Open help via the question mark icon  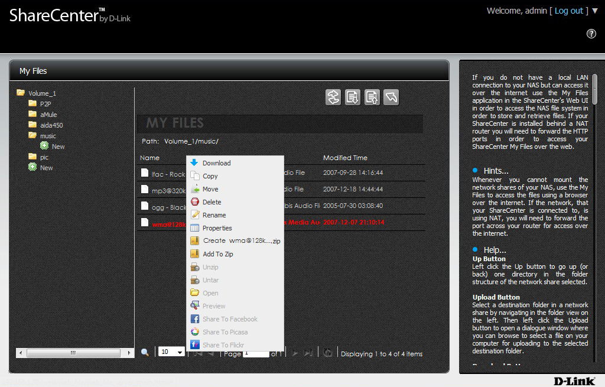pos(591,34)
